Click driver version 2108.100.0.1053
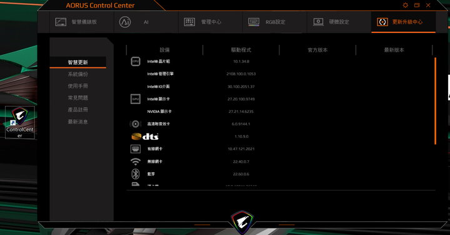This screenshot has width=450, height=235. pyautogui.click(x=241, y=74)
